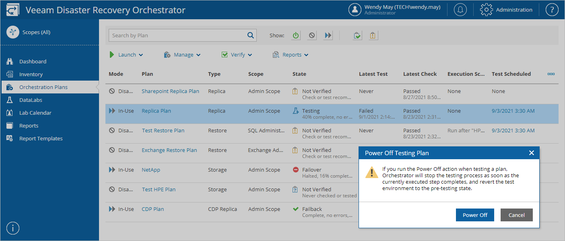This screenshot has height=241, width=565.
Task: Sort by the State column header
Action: click(x=299, y=74)
